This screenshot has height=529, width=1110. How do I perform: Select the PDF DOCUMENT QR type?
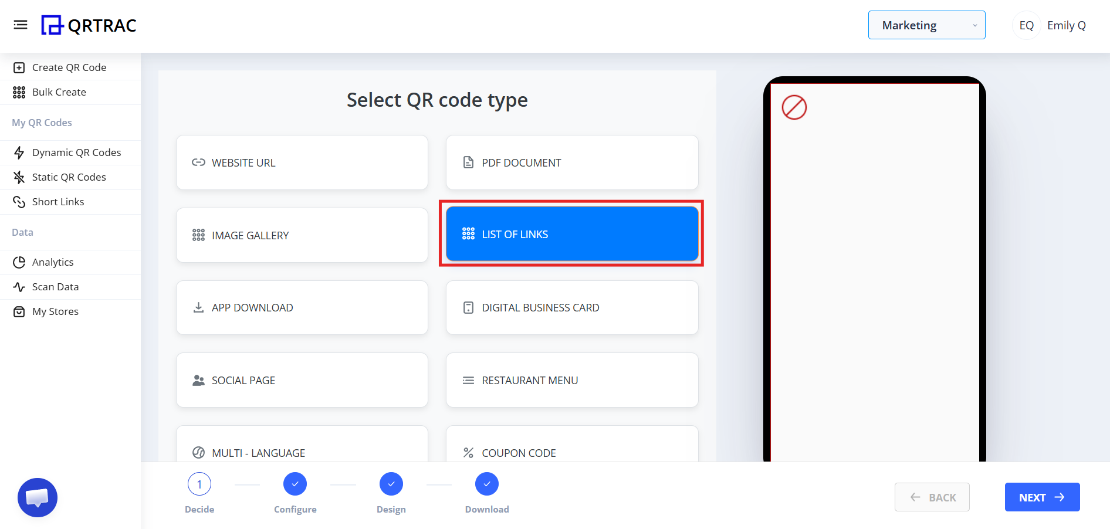571,162
